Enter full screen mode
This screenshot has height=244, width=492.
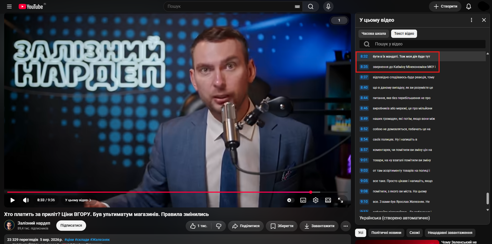[x=341, y=200]
